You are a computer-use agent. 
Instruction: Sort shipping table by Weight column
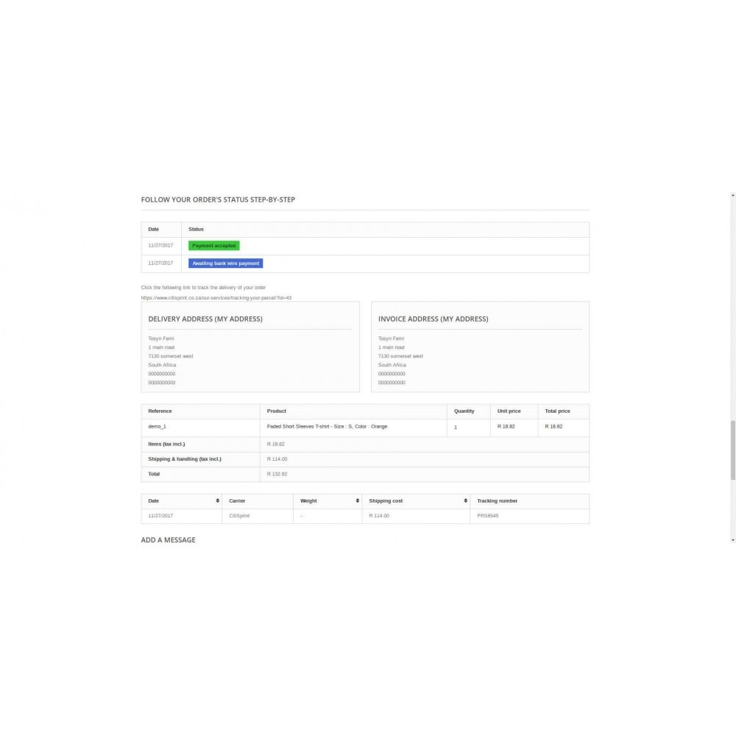[328, 500]
